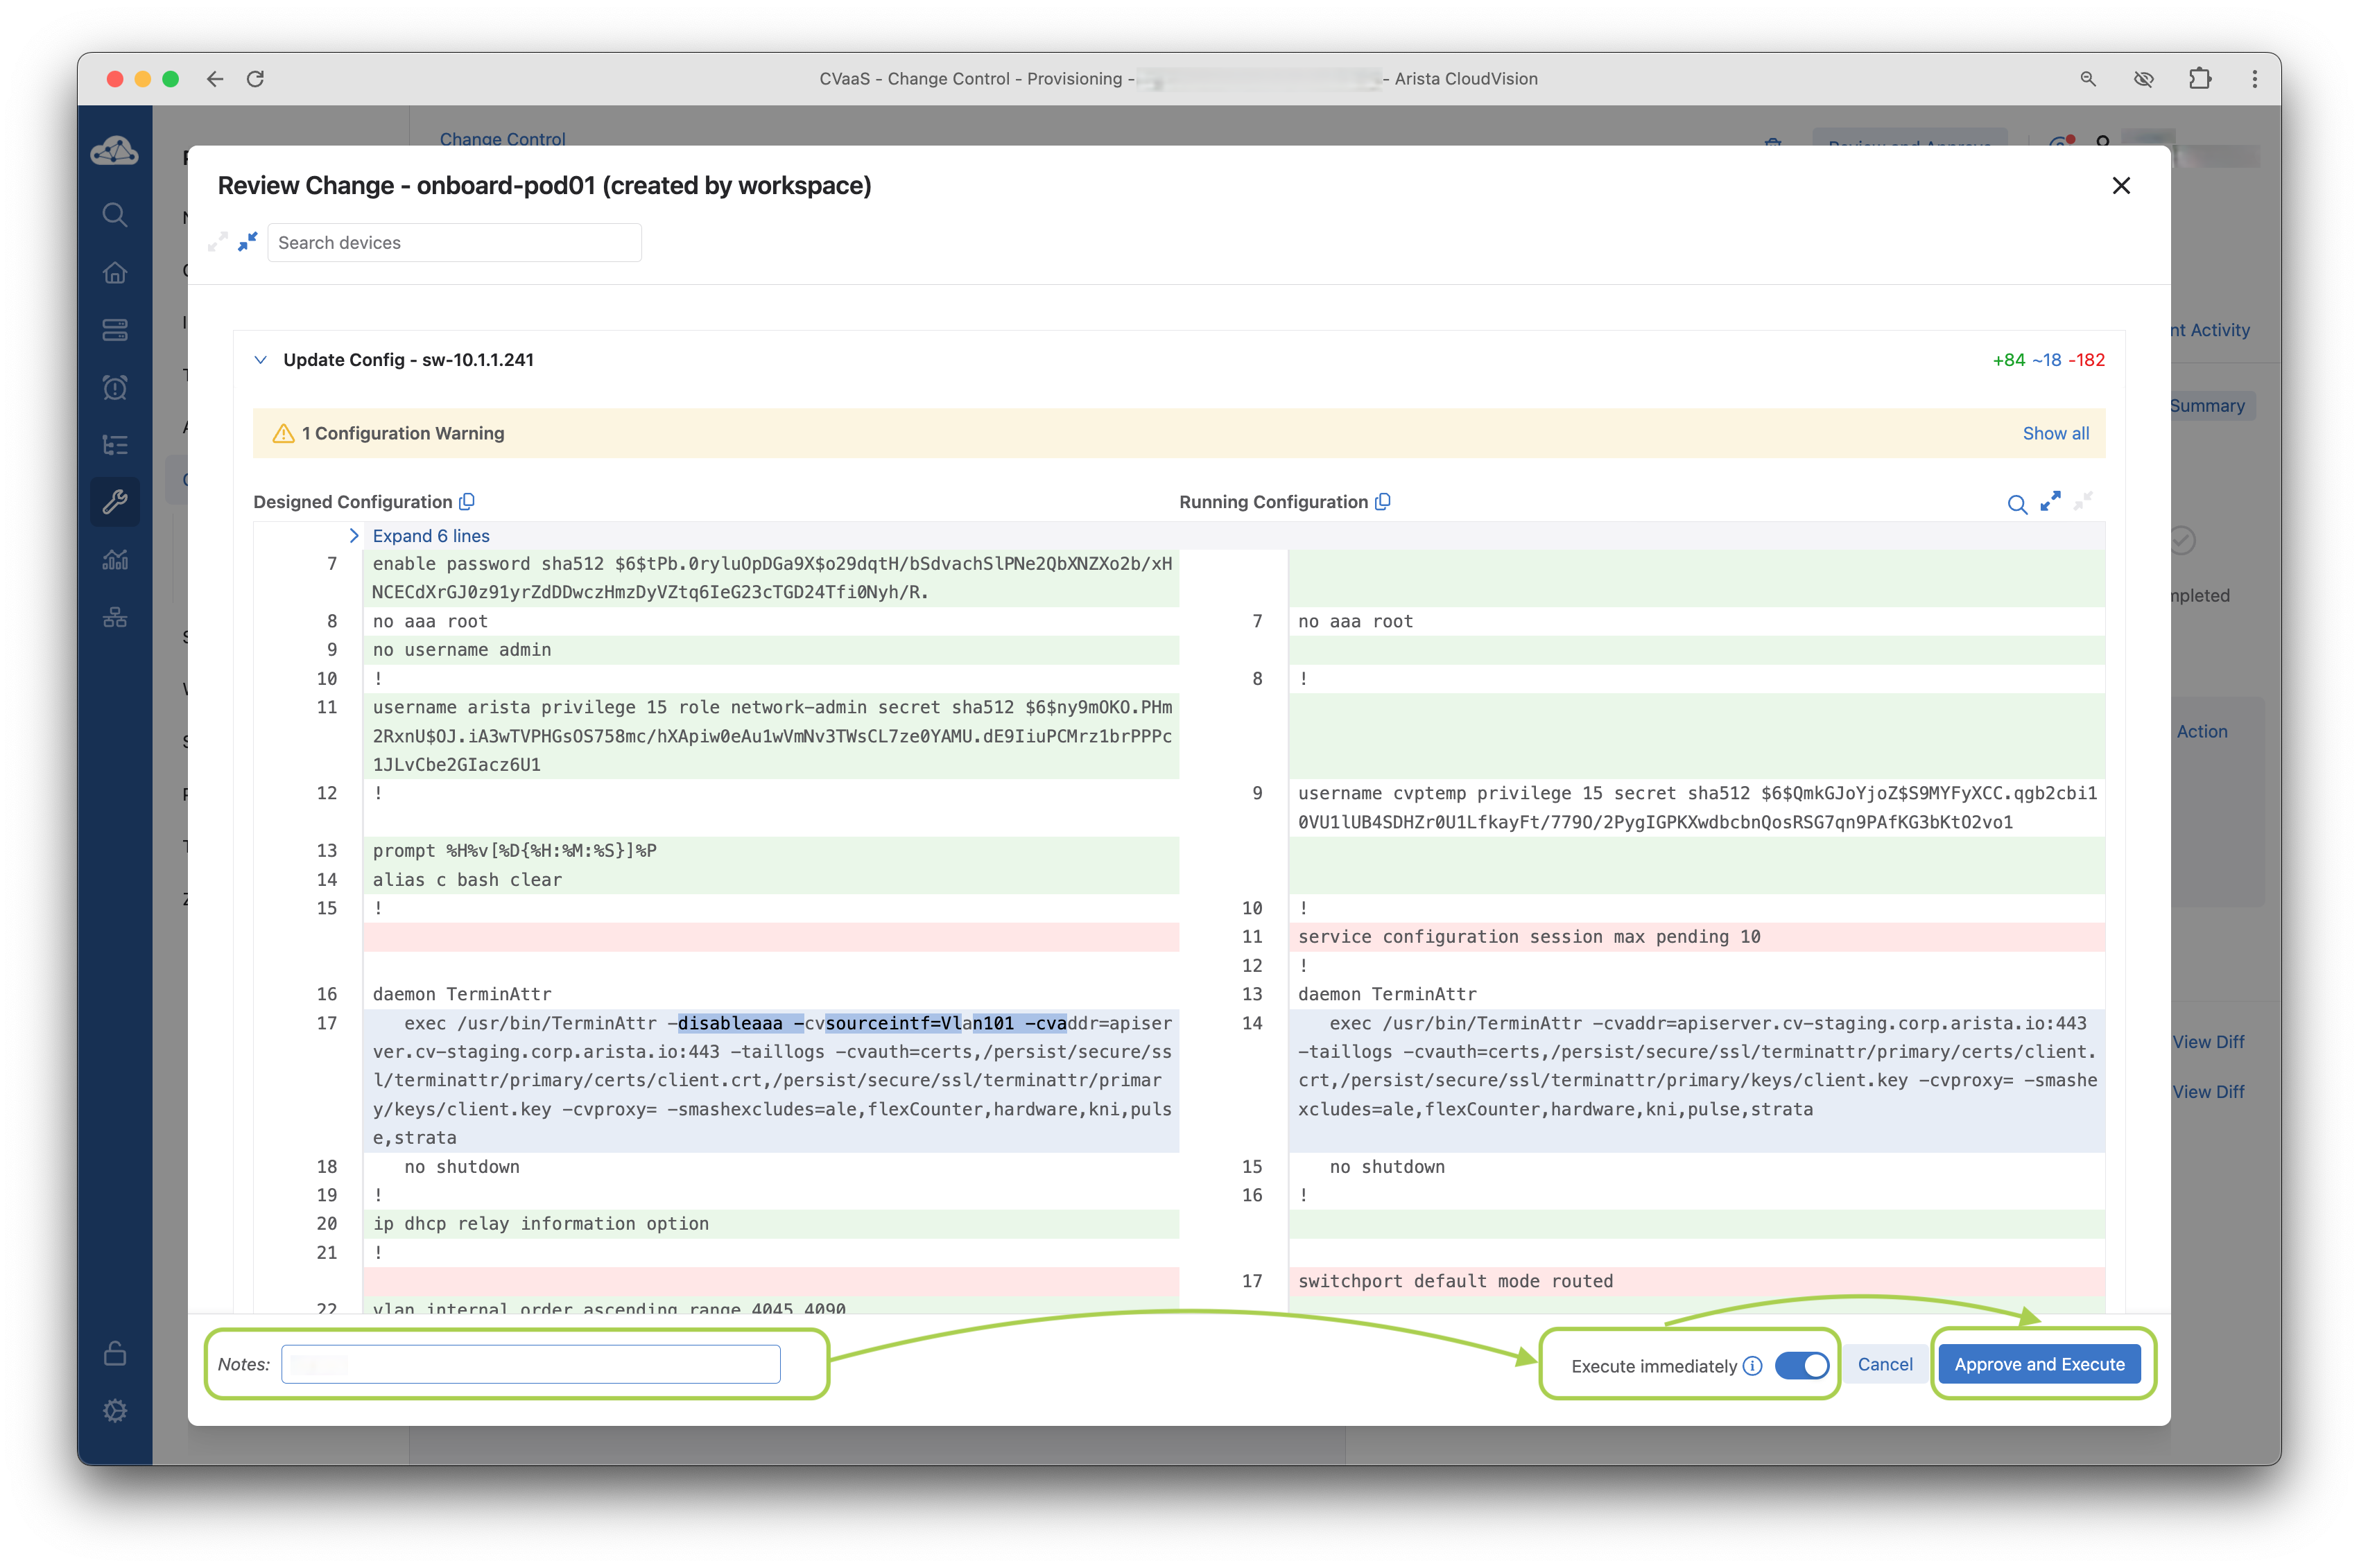Collapse all devices using arrows icon
Image resolution: width=2359 pixels, height=1568 pixels.
[x=247, y=242]
